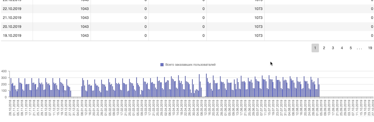Image resolution: width=374 pixels, height=122 pixels.
Task: Select the 19.10.2019 row date
Action: (12, 35)
